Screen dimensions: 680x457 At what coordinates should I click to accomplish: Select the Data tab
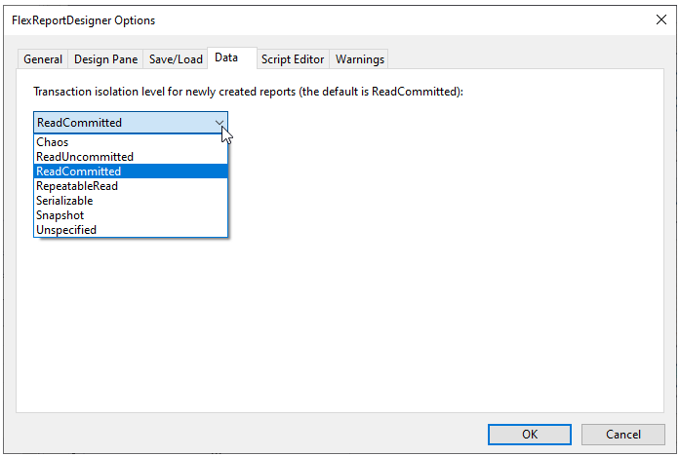(x=226, y=58)
